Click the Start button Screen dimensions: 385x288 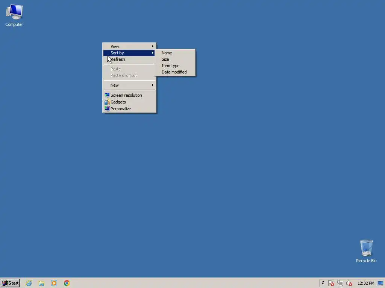(10, 283)
